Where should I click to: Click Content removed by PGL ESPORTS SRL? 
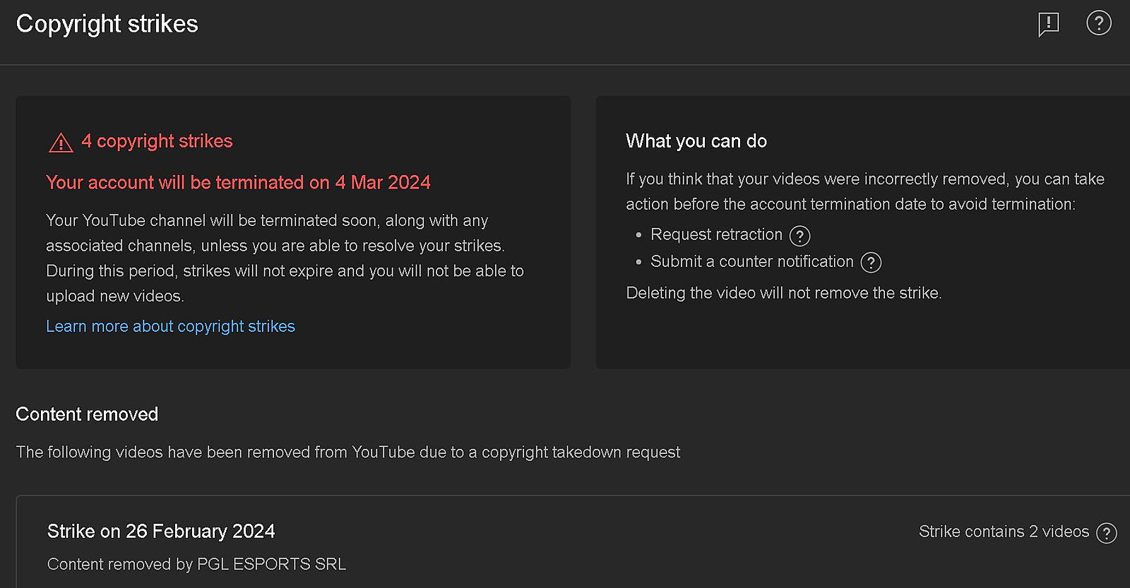click(196, 564)
